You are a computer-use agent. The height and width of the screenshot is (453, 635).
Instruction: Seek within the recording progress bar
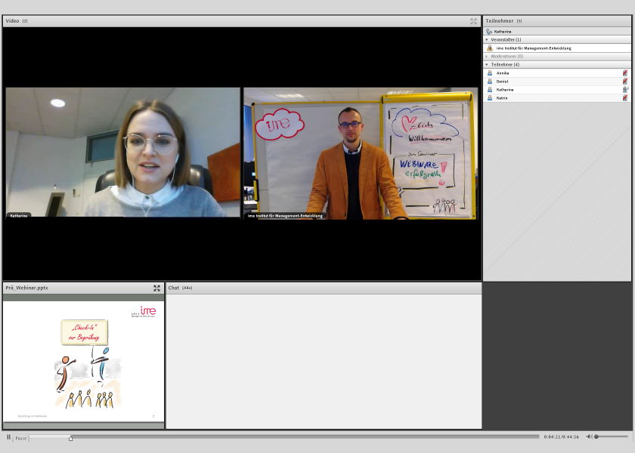tap(284, 437)
